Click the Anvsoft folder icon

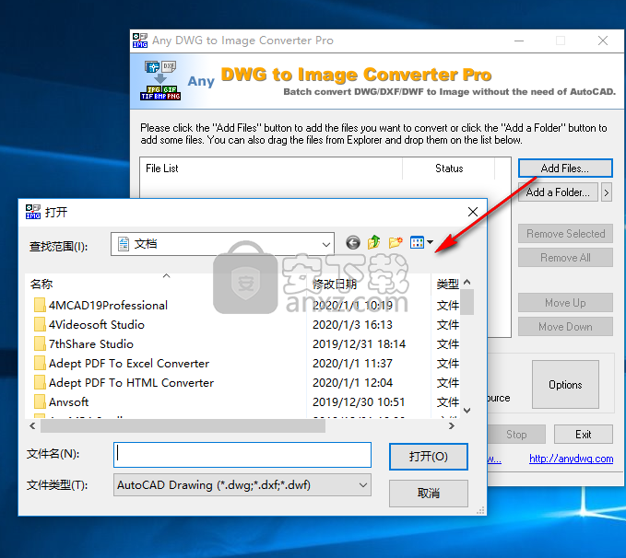[x=40, y=402]
